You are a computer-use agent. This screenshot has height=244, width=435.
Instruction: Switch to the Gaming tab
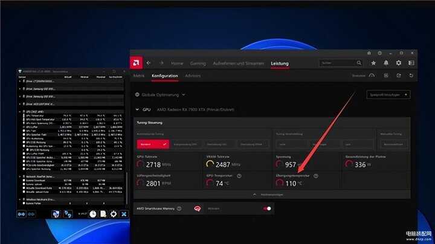pos(198,63)
